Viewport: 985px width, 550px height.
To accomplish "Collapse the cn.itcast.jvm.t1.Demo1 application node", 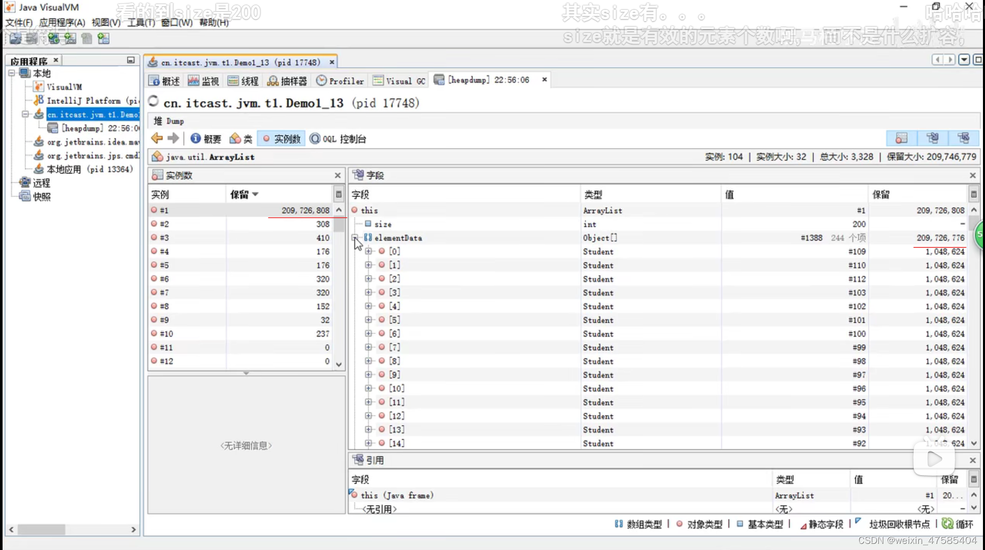I will click(25, 114).
